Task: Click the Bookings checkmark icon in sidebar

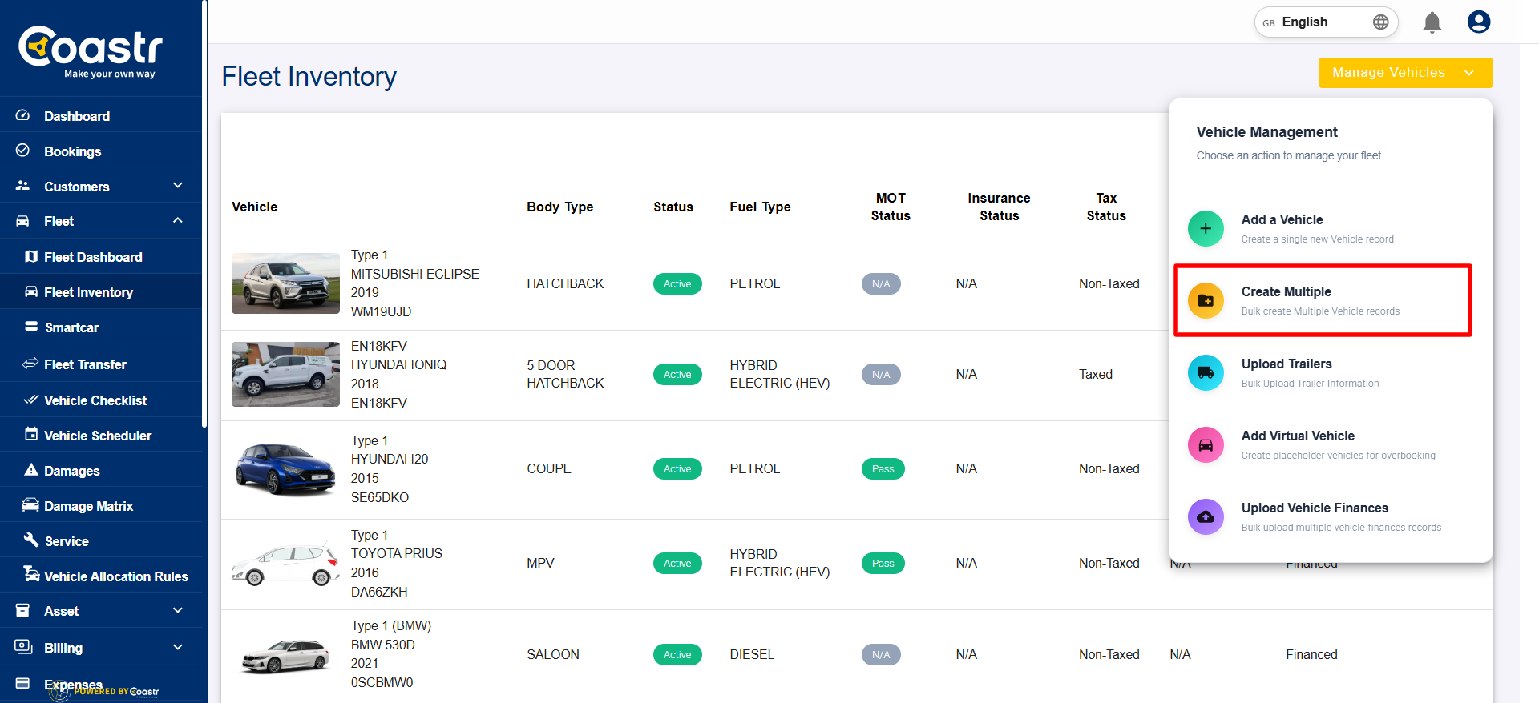Action: 23,151
